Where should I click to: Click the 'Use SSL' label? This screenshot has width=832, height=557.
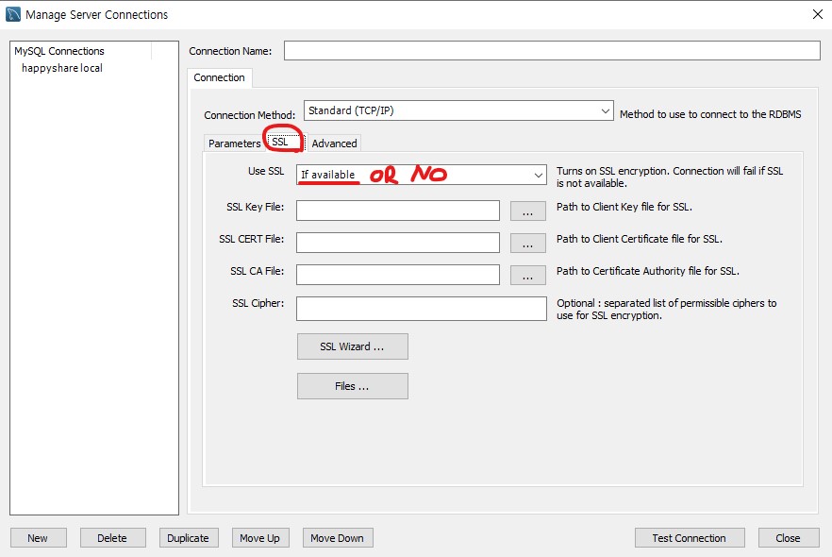266,171
